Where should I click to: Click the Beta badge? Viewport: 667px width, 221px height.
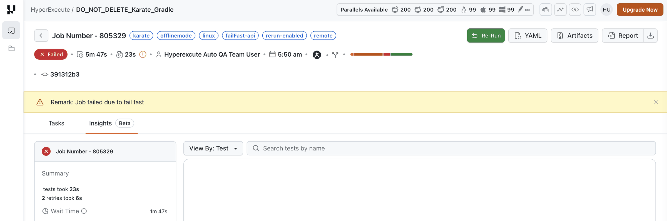point(125,123)
